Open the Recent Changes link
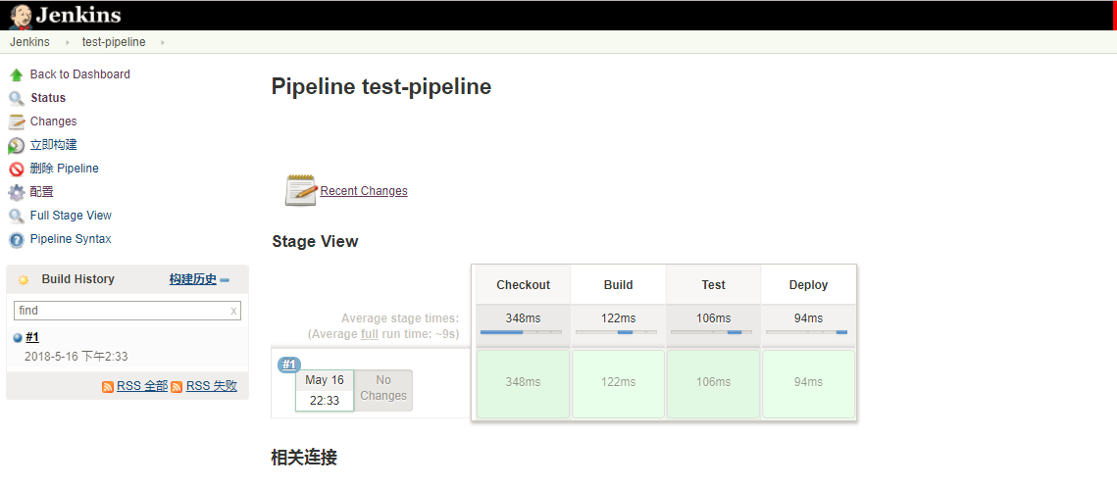 point(364,191)
